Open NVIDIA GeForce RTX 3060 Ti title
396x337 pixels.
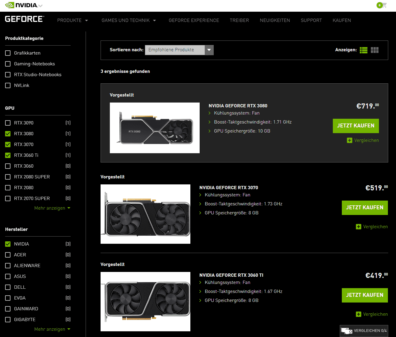tap(231, 275)
